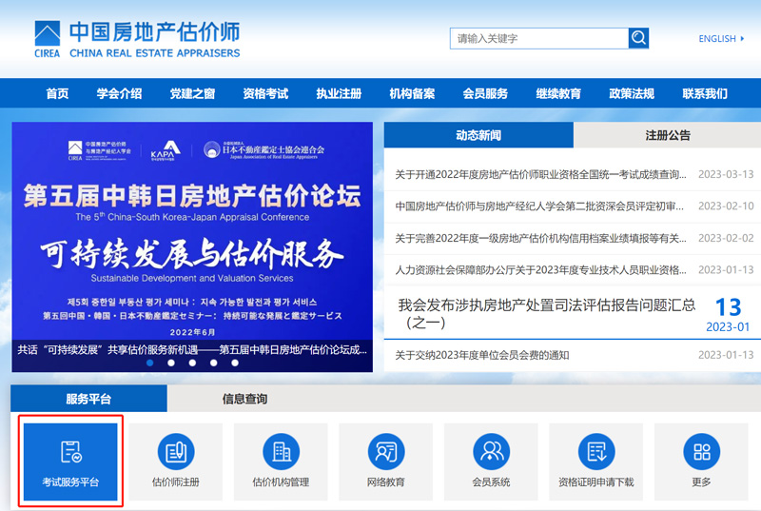
Task: Click the banner caption 共话“可持续发展”
Action: coord(192,349)
